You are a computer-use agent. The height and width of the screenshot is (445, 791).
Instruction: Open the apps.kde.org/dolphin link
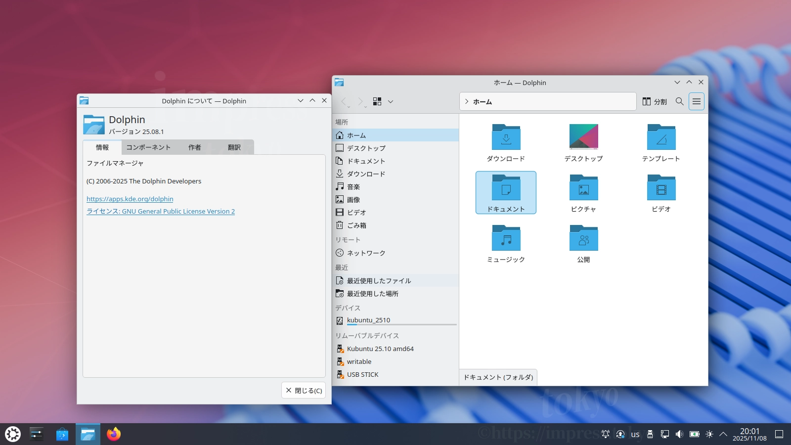(x=130, y=199)
